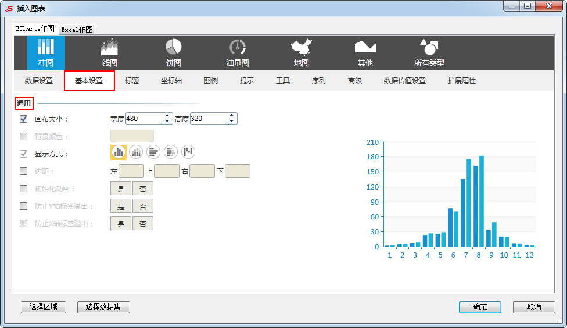Confirm with the 确定 button

(480, 307)
